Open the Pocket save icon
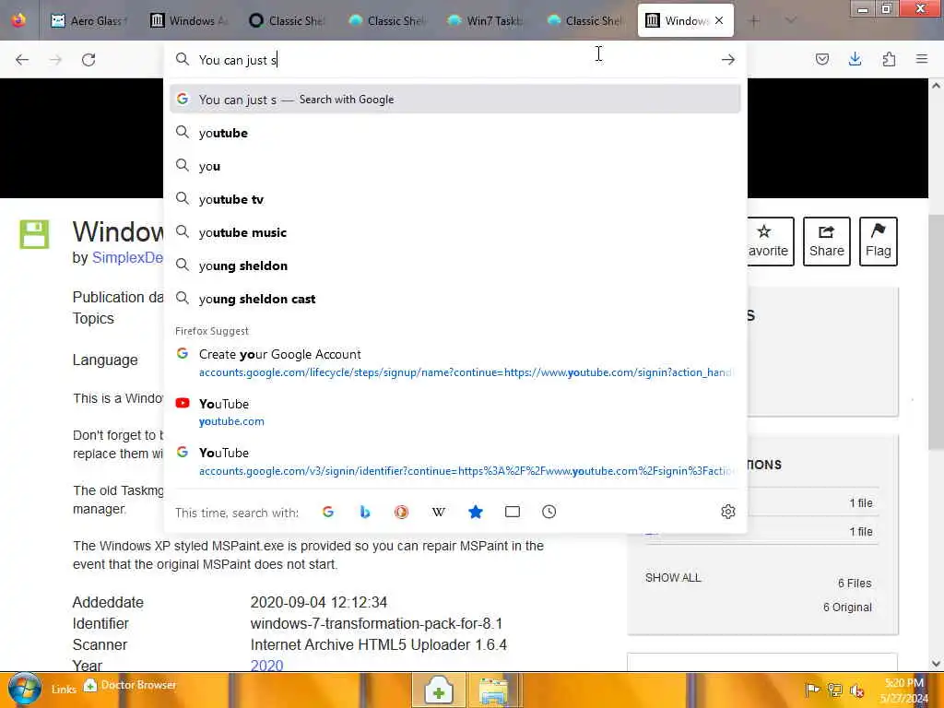Screen dimensions: 944x708 click(821, 59)
